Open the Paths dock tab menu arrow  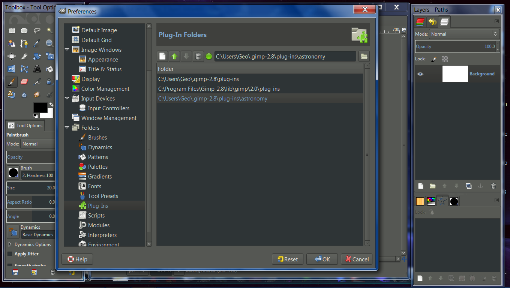click(x=497, y=200)
